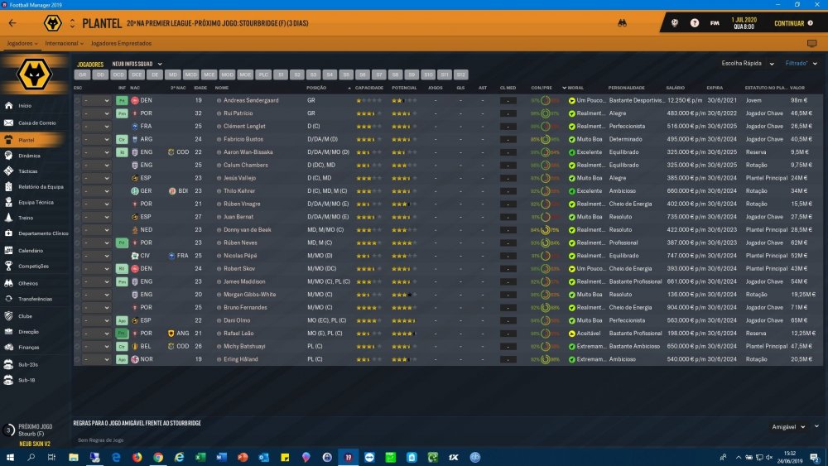Sort by the Salário column header
828x466 pixels.
[x=675, y=88]
